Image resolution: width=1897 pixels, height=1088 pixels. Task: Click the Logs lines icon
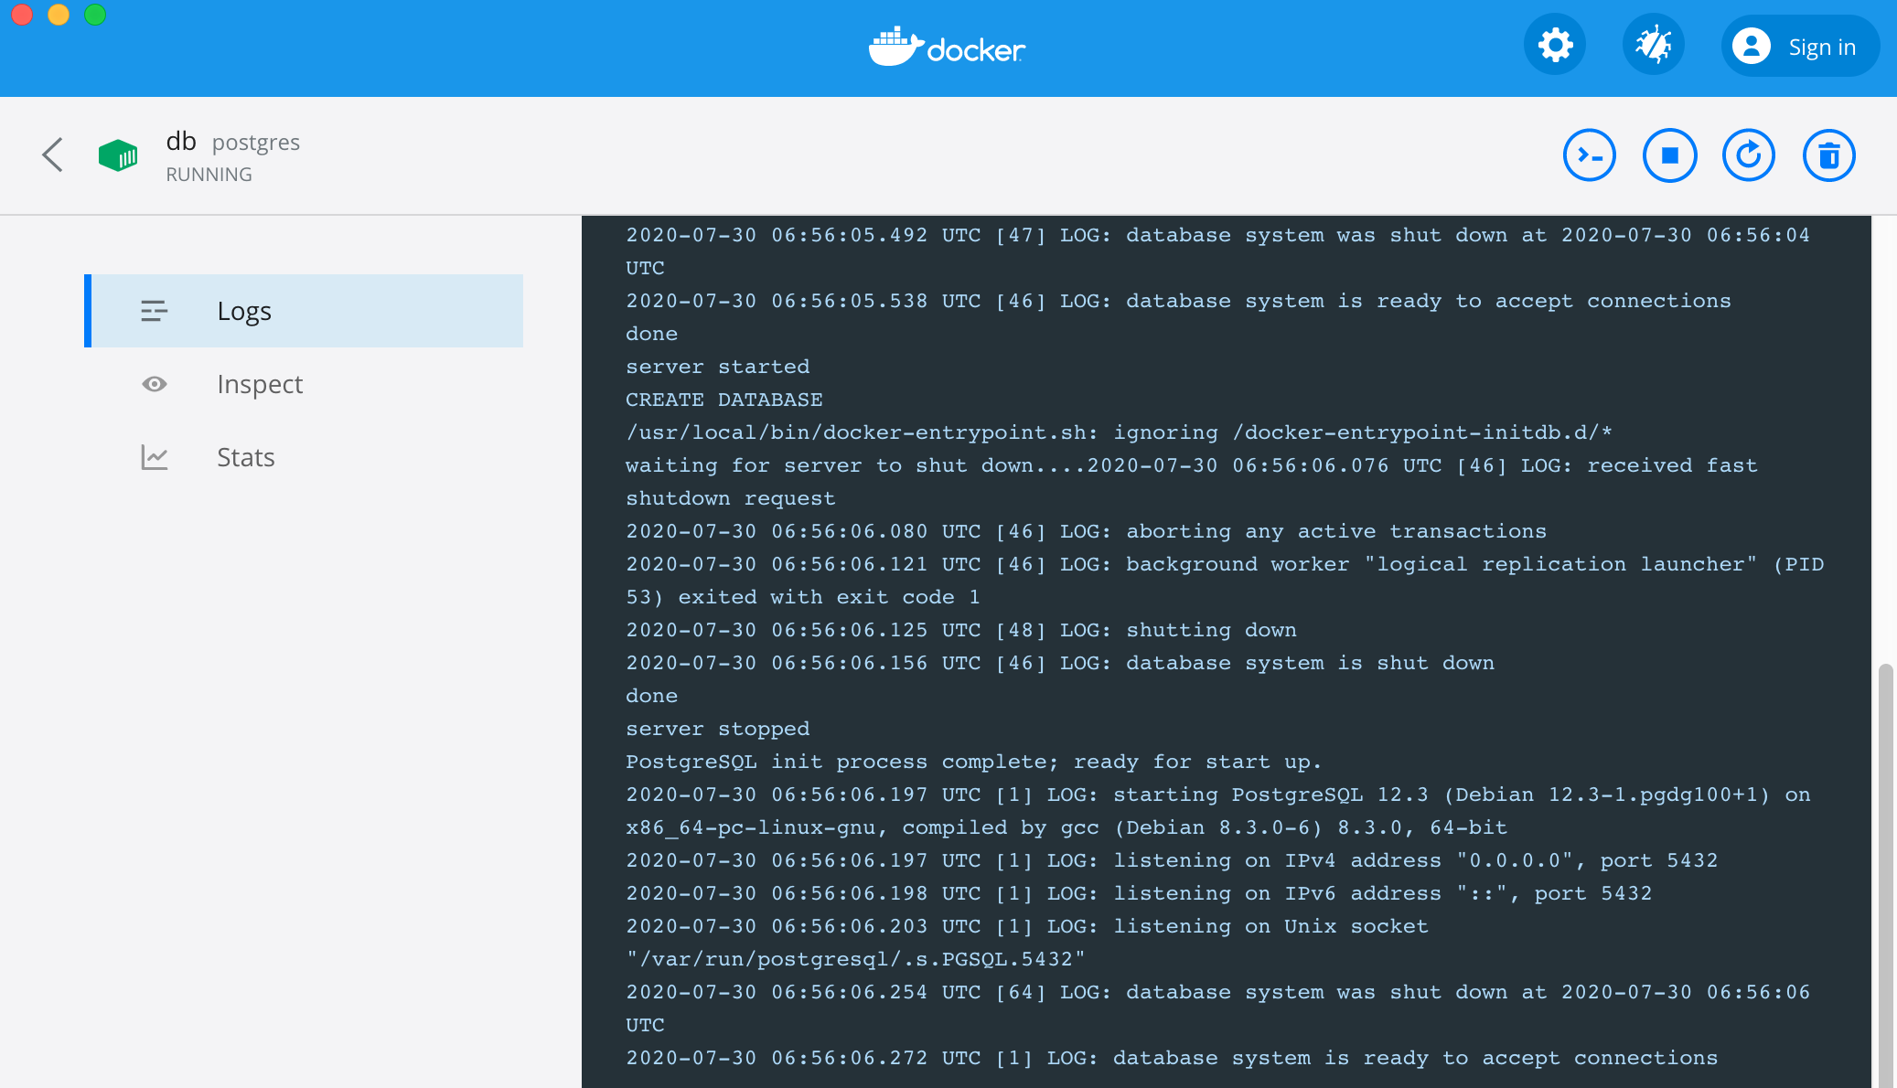154,311
